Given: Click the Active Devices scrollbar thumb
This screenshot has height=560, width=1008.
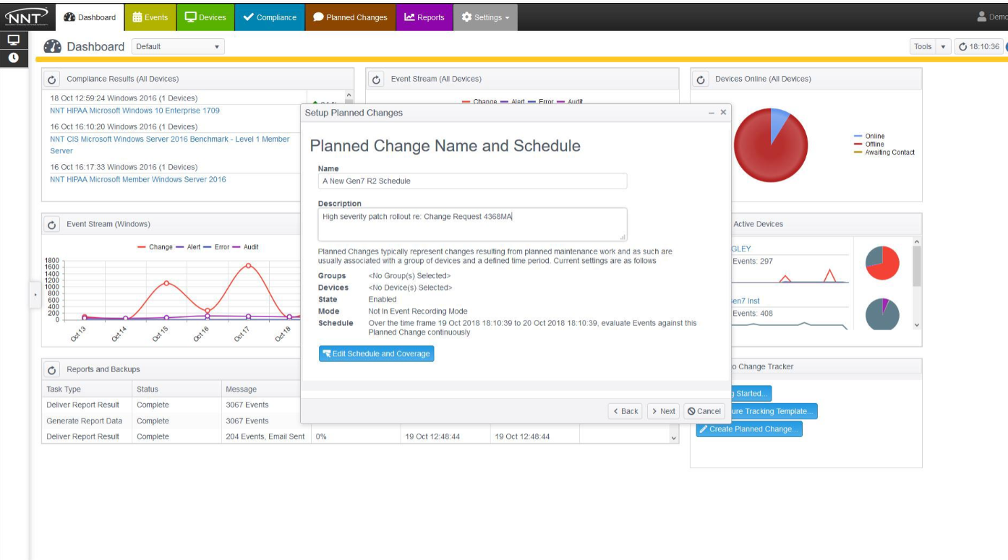Looking at the screenshot, I should tap(917, 266).
